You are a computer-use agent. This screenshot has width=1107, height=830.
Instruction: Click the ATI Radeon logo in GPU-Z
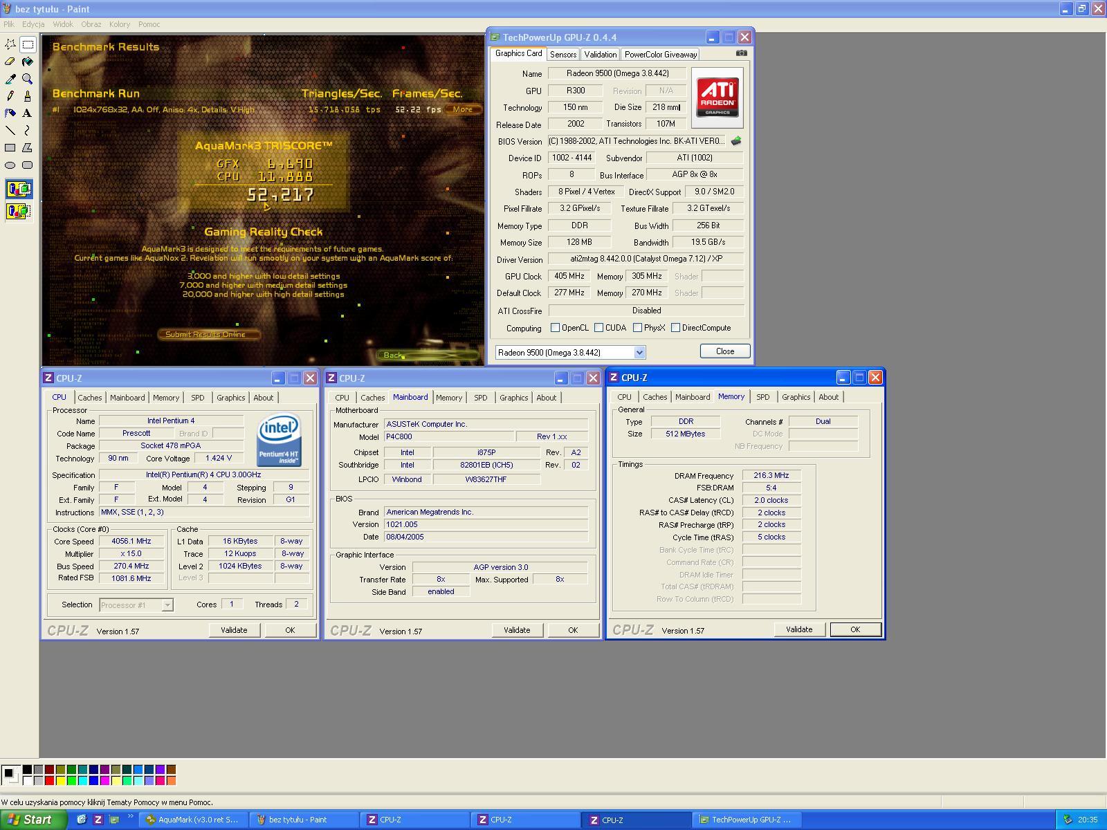pyautogui.click(x=717, y=98)
